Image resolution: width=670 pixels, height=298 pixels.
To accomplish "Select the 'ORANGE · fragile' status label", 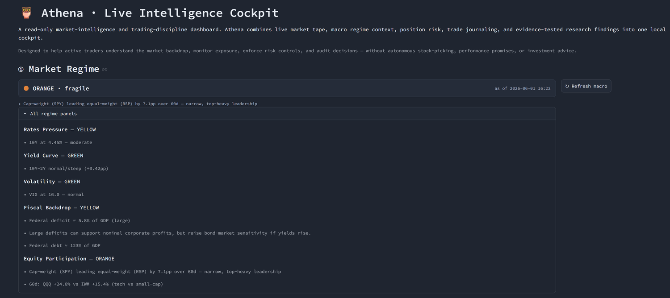I will click(61, 88).
